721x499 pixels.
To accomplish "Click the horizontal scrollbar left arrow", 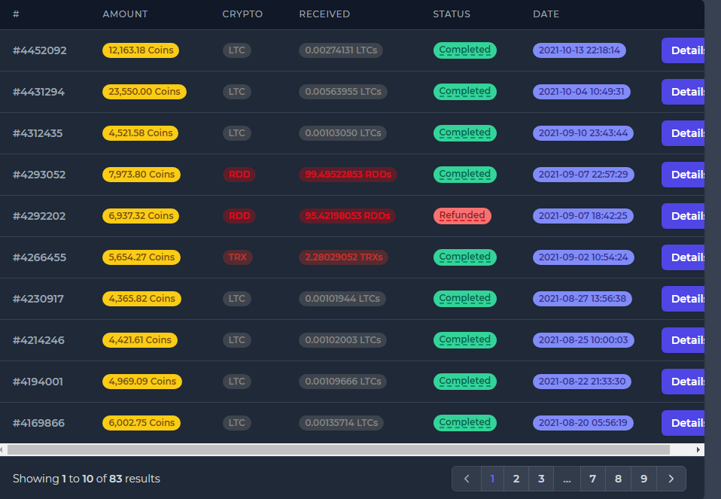I will (2, 449).
